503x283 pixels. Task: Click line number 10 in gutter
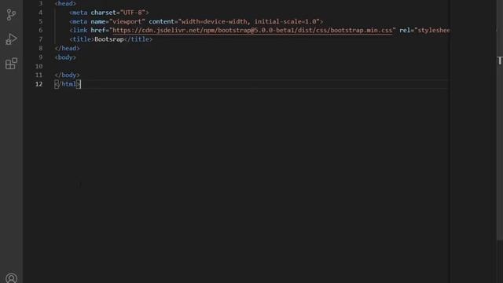tap(39, 66)
